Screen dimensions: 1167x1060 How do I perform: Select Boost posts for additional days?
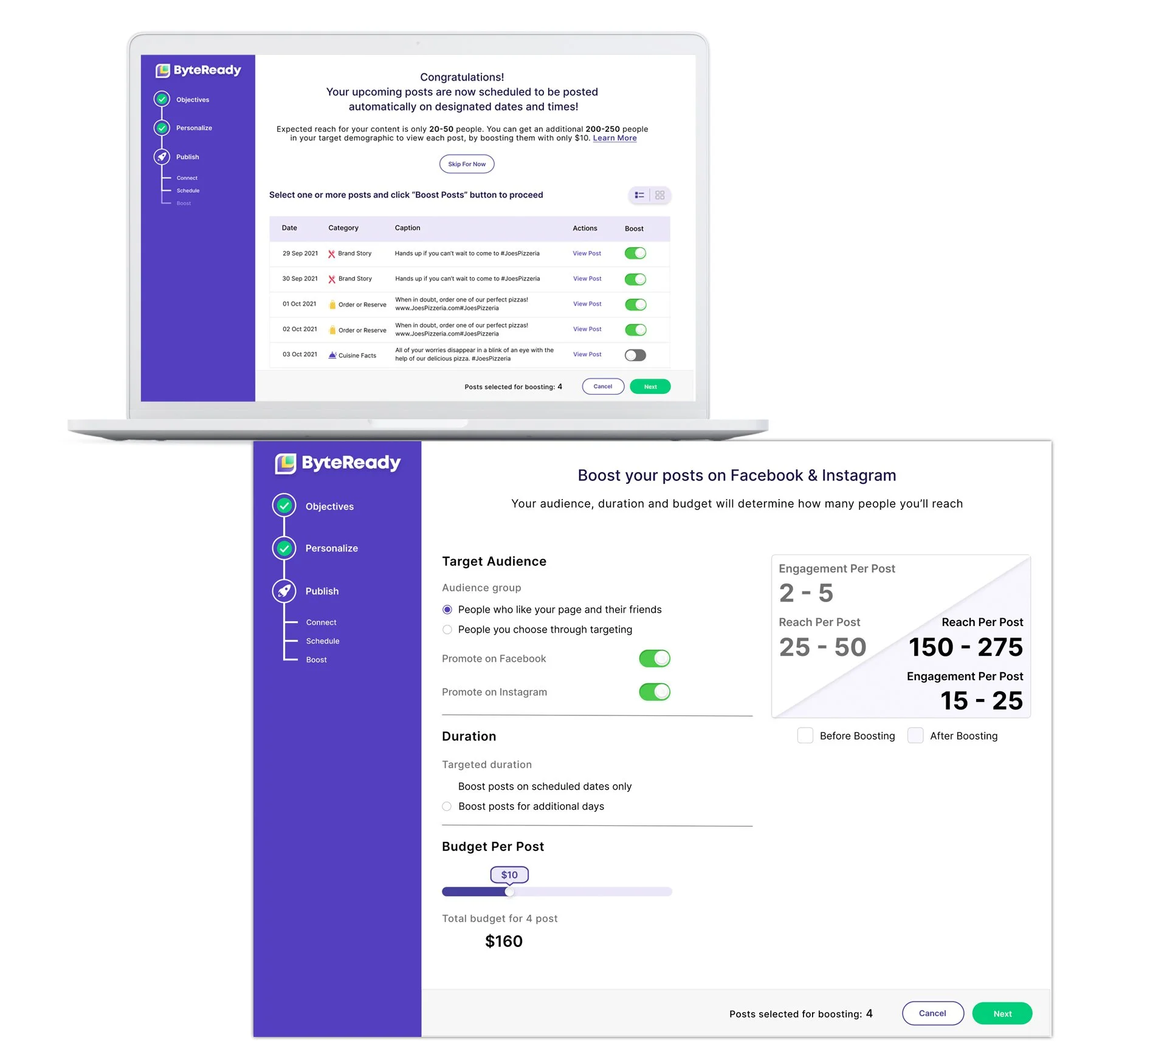(x=447, y=807)
